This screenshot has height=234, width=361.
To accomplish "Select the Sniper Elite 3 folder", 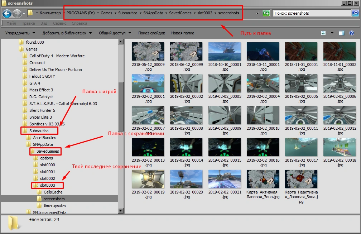I will pos(40,117).
